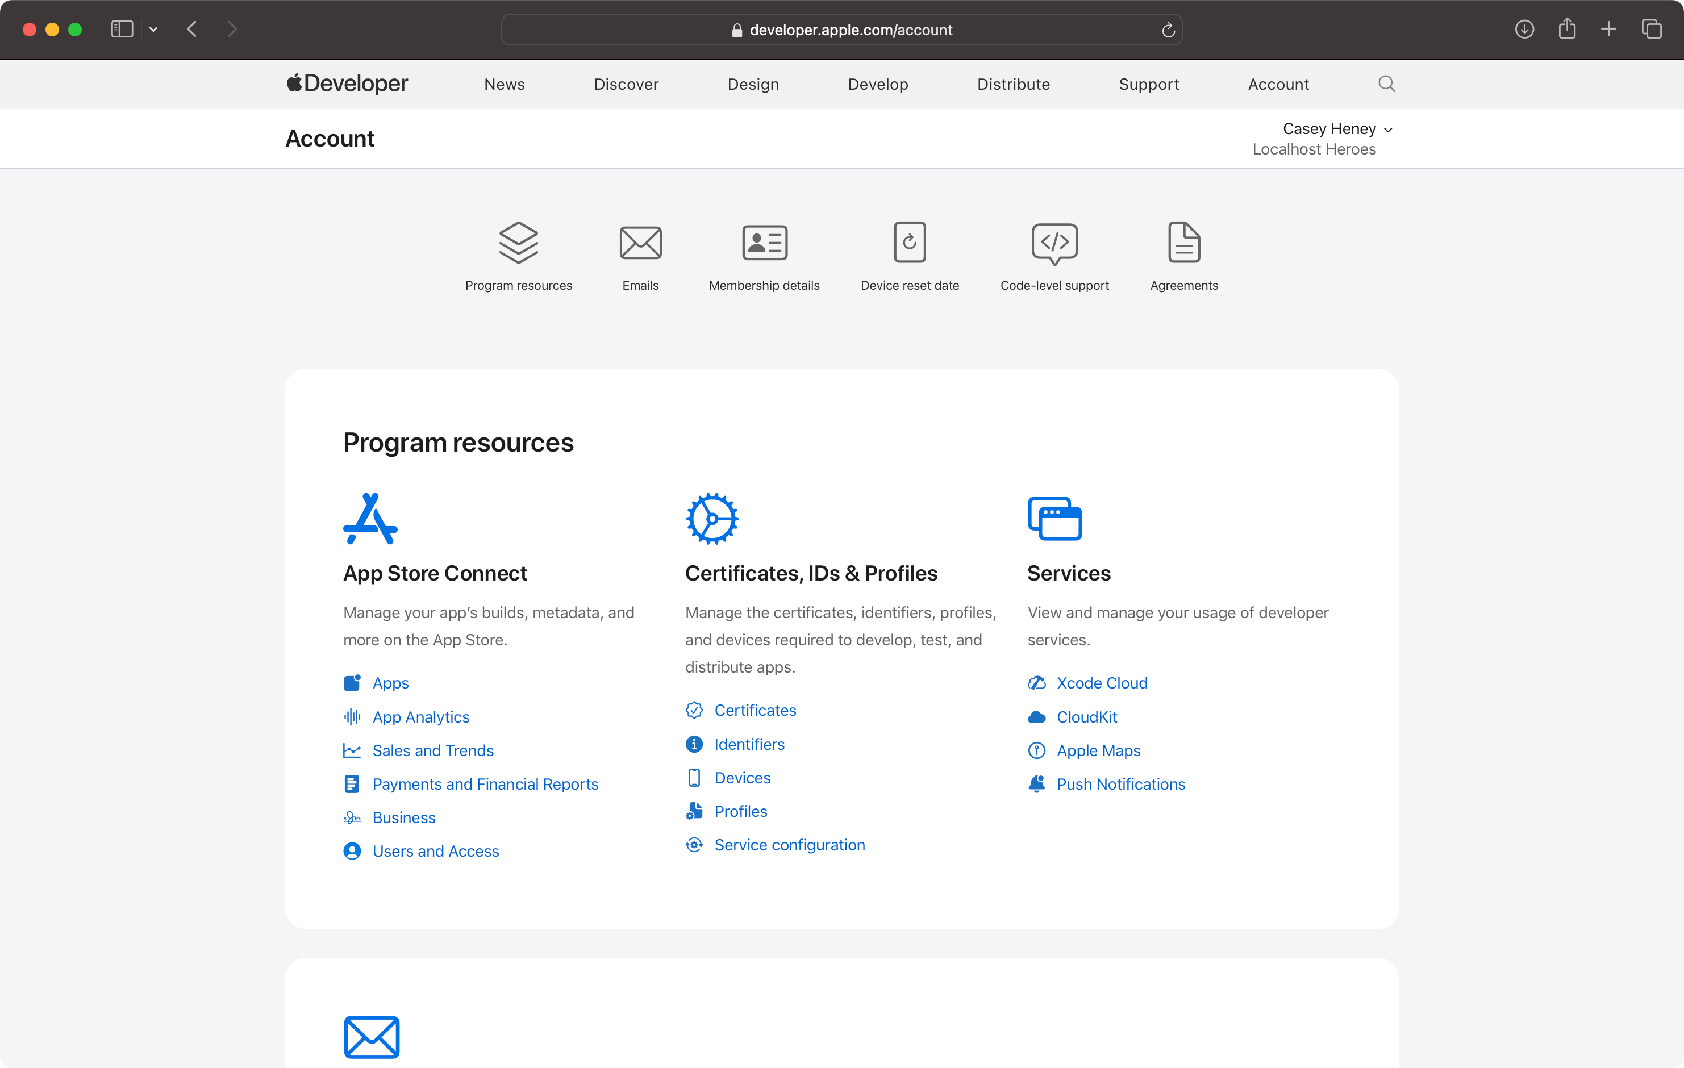Viewport: 1684px width, 1068px height.
Task: Expand the Account navigation menu item
Action: pyautogui.click(x=1279, y=84)
